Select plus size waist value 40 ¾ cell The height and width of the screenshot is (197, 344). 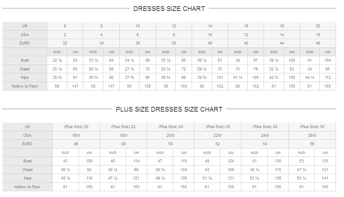click(x=160, y=170)
